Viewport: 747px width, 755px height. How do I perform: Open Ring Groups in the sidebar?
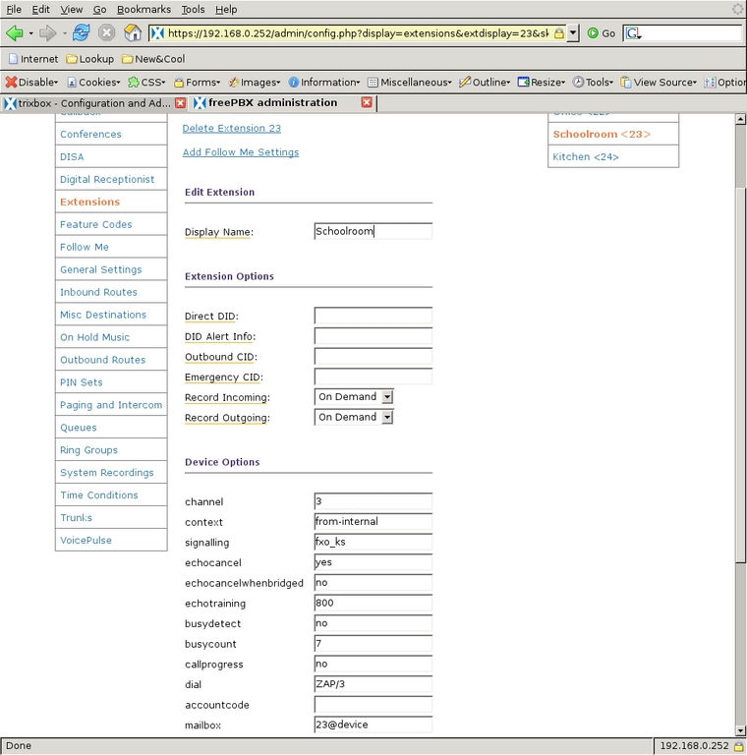(x=88, y=450)
